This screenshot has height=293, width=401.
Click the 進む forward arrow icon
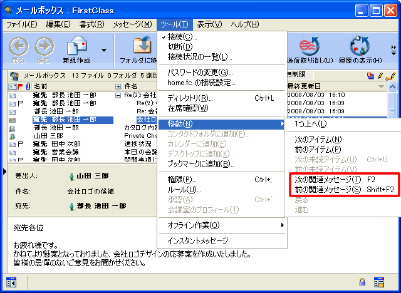[x=43, y=47]
